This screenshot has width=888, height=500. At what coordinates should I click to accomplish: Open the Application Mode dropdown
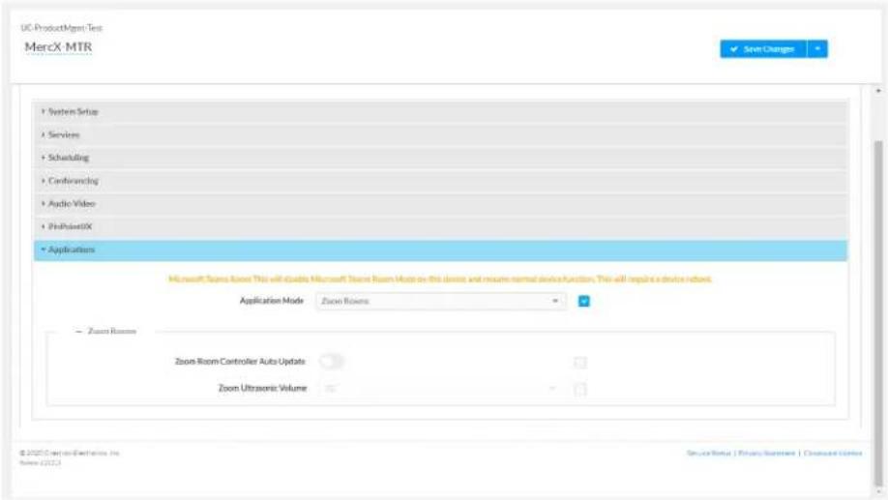point(440,301)
